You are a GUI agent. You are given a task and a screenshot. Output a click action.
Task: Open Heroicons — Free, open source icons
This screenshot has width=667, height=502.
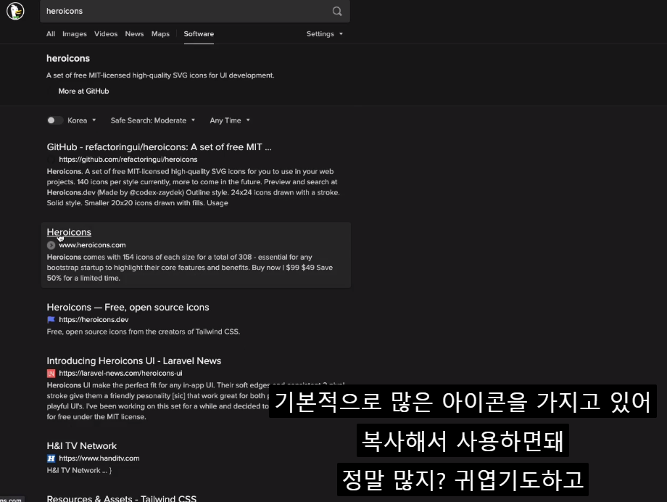[128, 308]
